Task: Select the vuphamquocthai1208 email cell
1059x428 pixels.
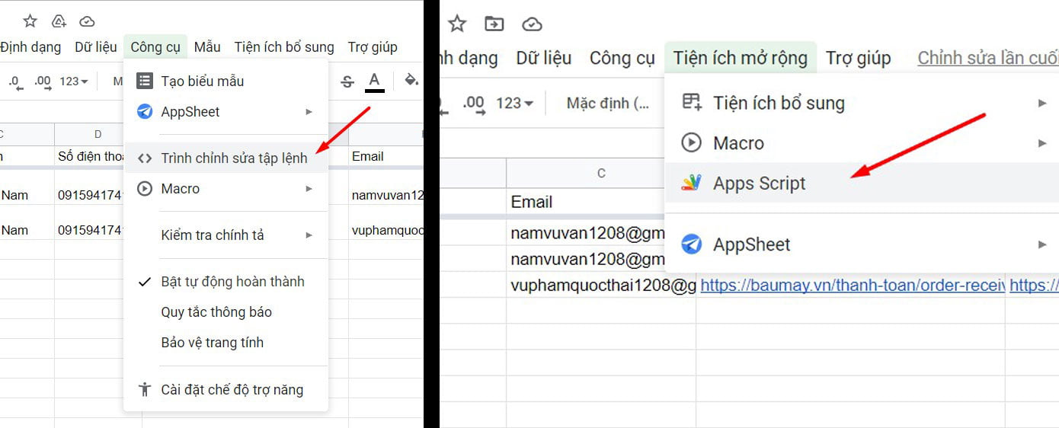Action: (x=603, y=286)
